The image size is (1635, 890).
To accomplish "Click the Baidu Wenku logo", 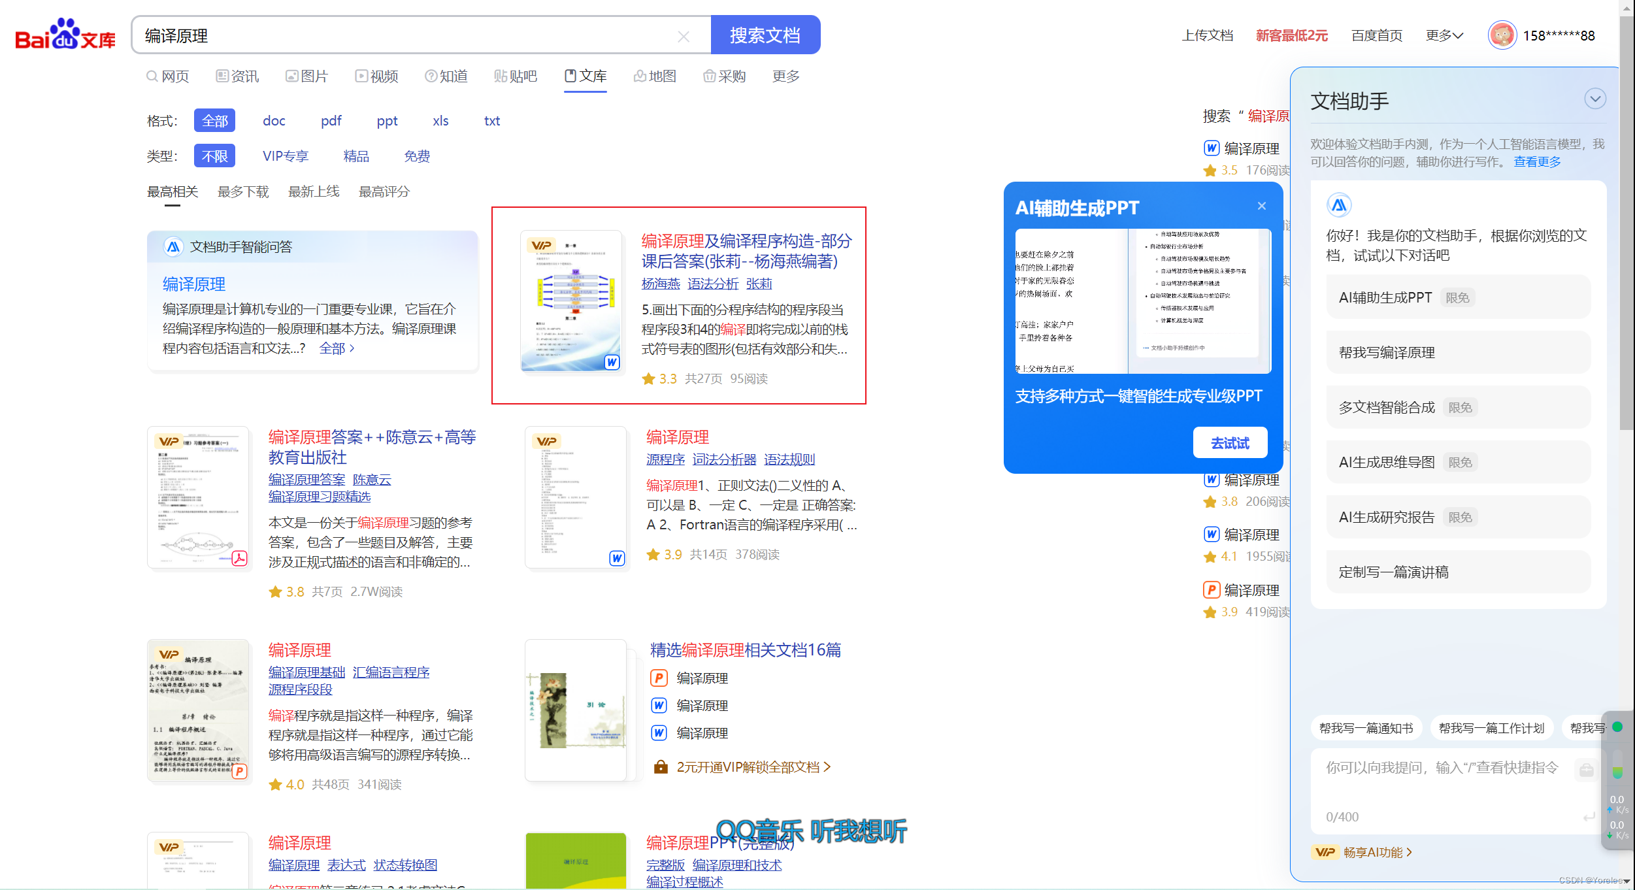I will coord(65,35).
